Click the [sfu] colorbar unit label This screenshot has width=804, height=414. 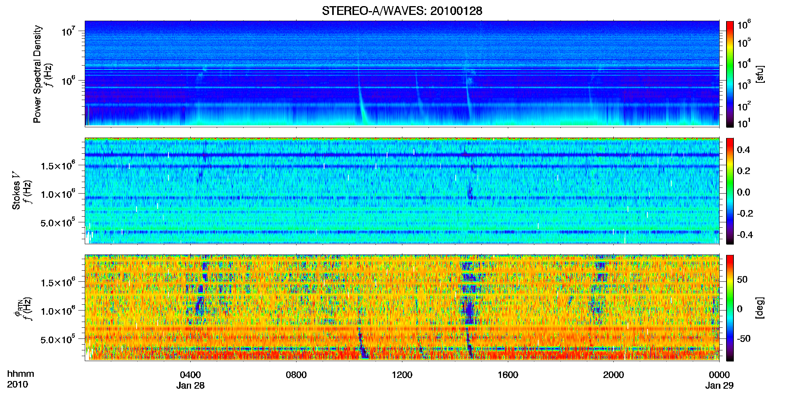point(760,74)
